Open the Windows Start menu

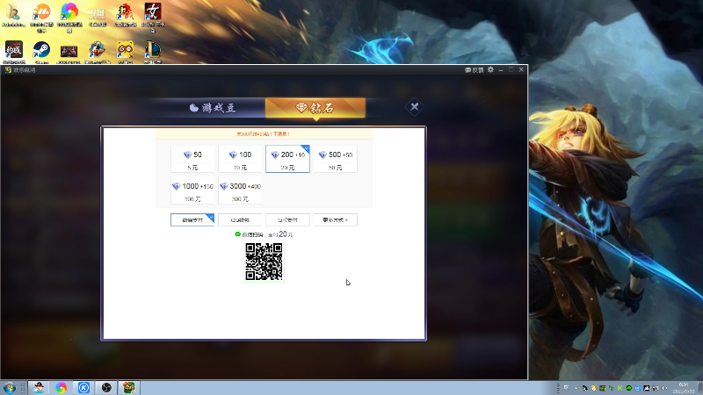click(x=9, y=387)
